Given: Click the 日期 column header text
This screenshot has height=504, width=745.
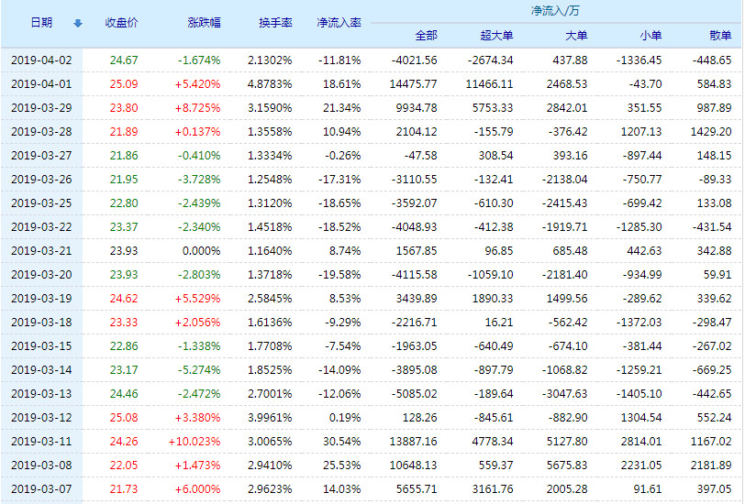Looking at the screenshot, I should pos(41,23).
